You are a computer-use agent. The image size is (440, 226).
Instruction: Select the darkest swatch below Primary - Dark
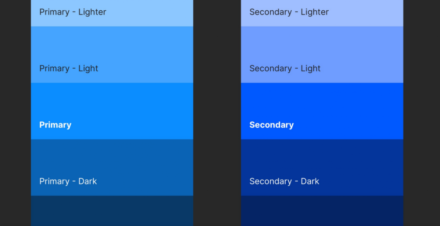click(112, 211)
